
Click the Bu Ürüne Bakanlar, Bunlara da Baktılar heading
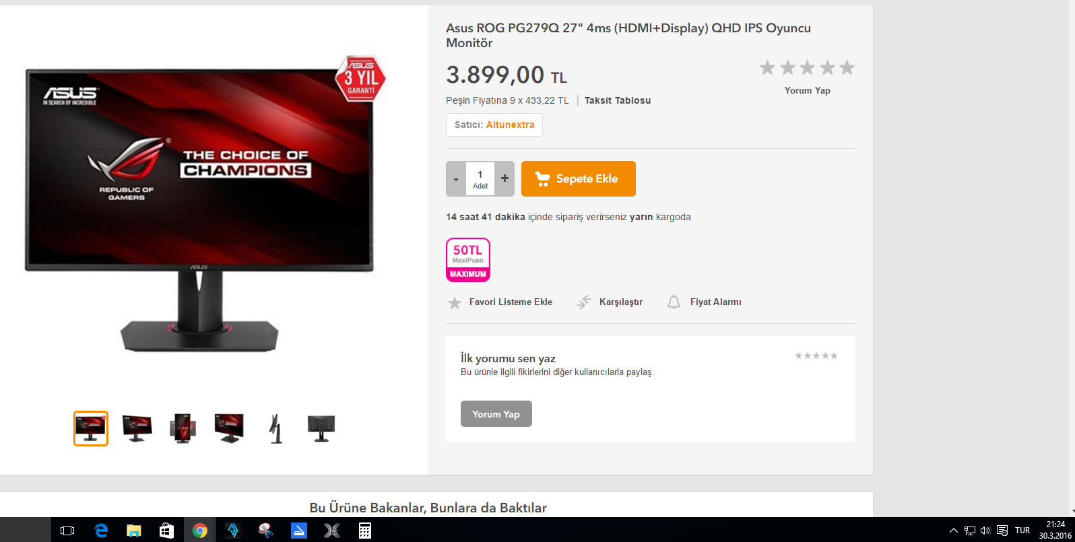(428, 508)
